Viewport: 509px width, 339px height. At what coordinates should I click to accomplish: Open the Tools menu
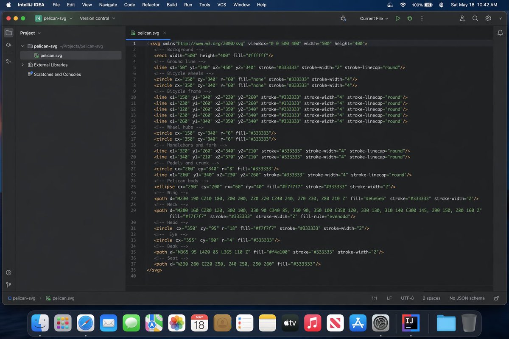tap(205, 5)
